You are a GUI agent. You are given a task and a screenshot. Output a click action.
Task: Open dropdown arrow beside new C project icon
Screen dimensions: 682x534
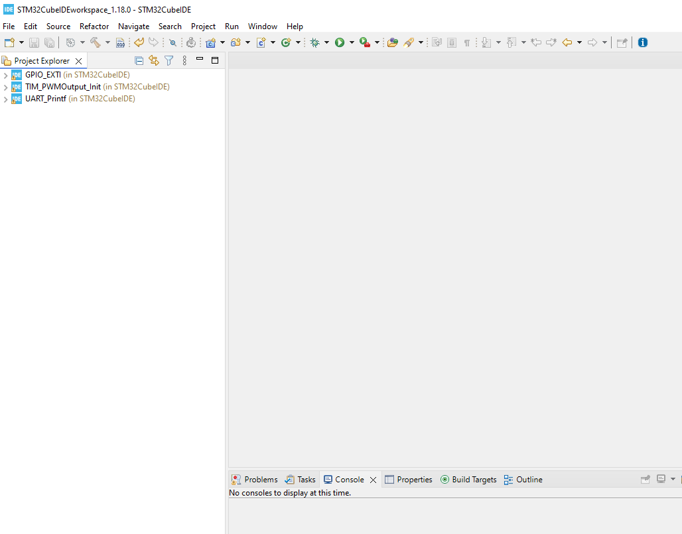click(x=223, y=42)
